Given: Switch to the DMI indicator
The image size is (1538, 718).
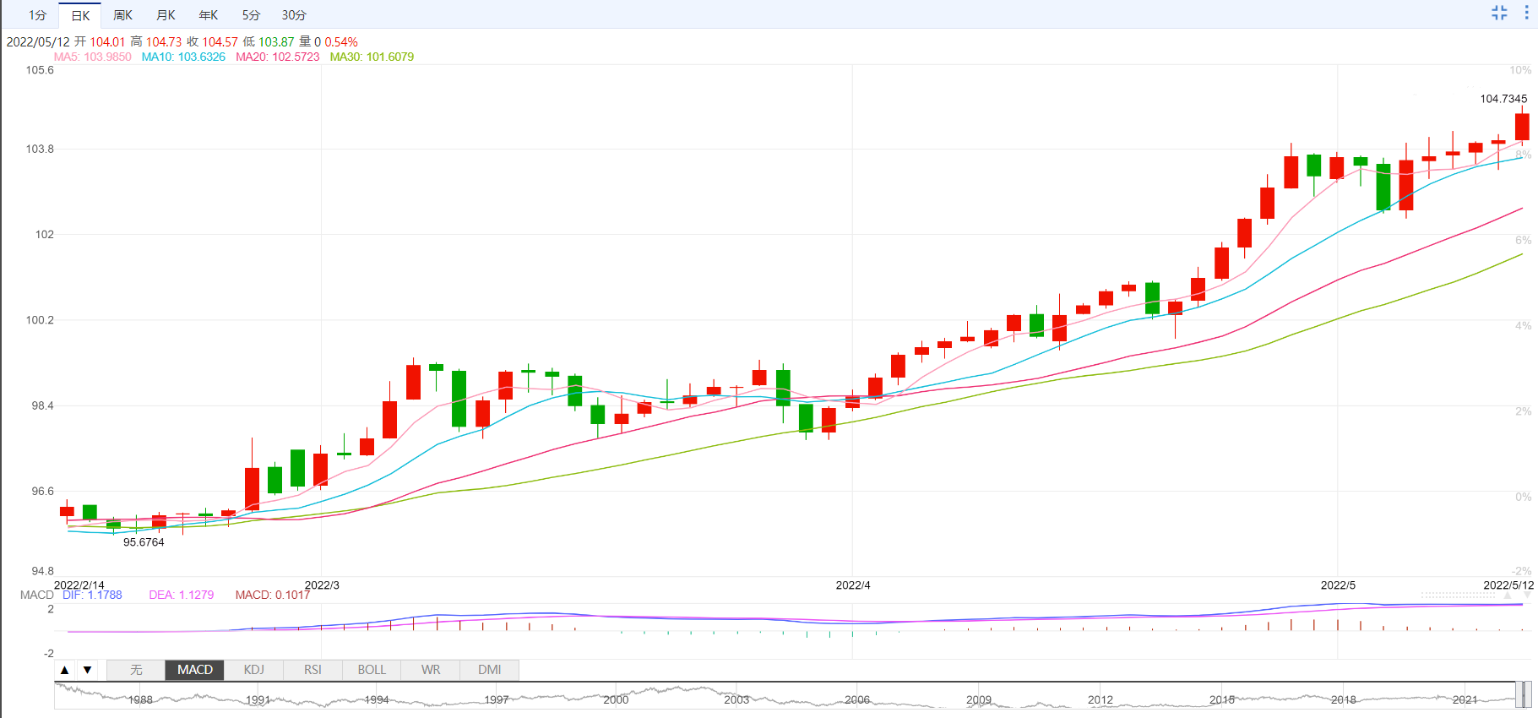Looking at the screenshot, I should point(490,670).
